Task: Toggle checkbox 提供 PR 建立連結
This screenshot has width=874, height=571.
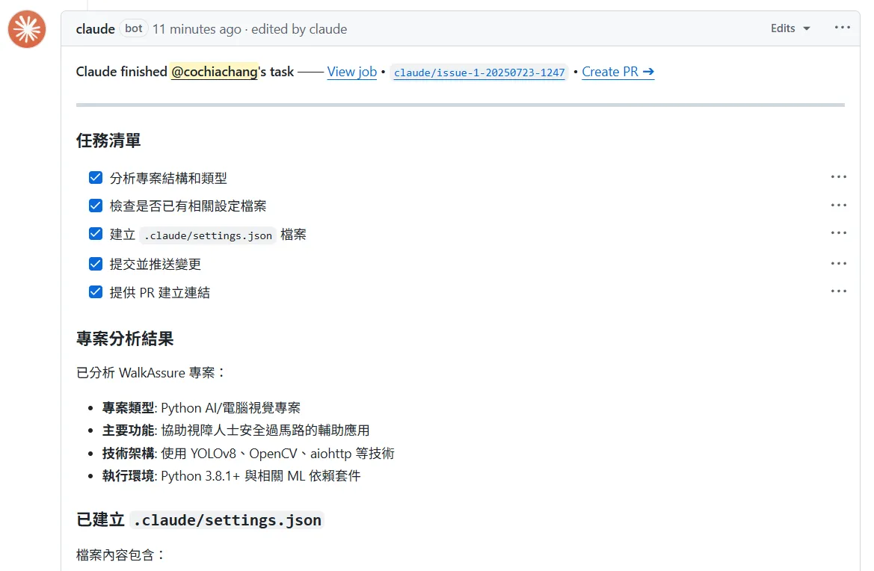Action: click(x=95, y=292)
